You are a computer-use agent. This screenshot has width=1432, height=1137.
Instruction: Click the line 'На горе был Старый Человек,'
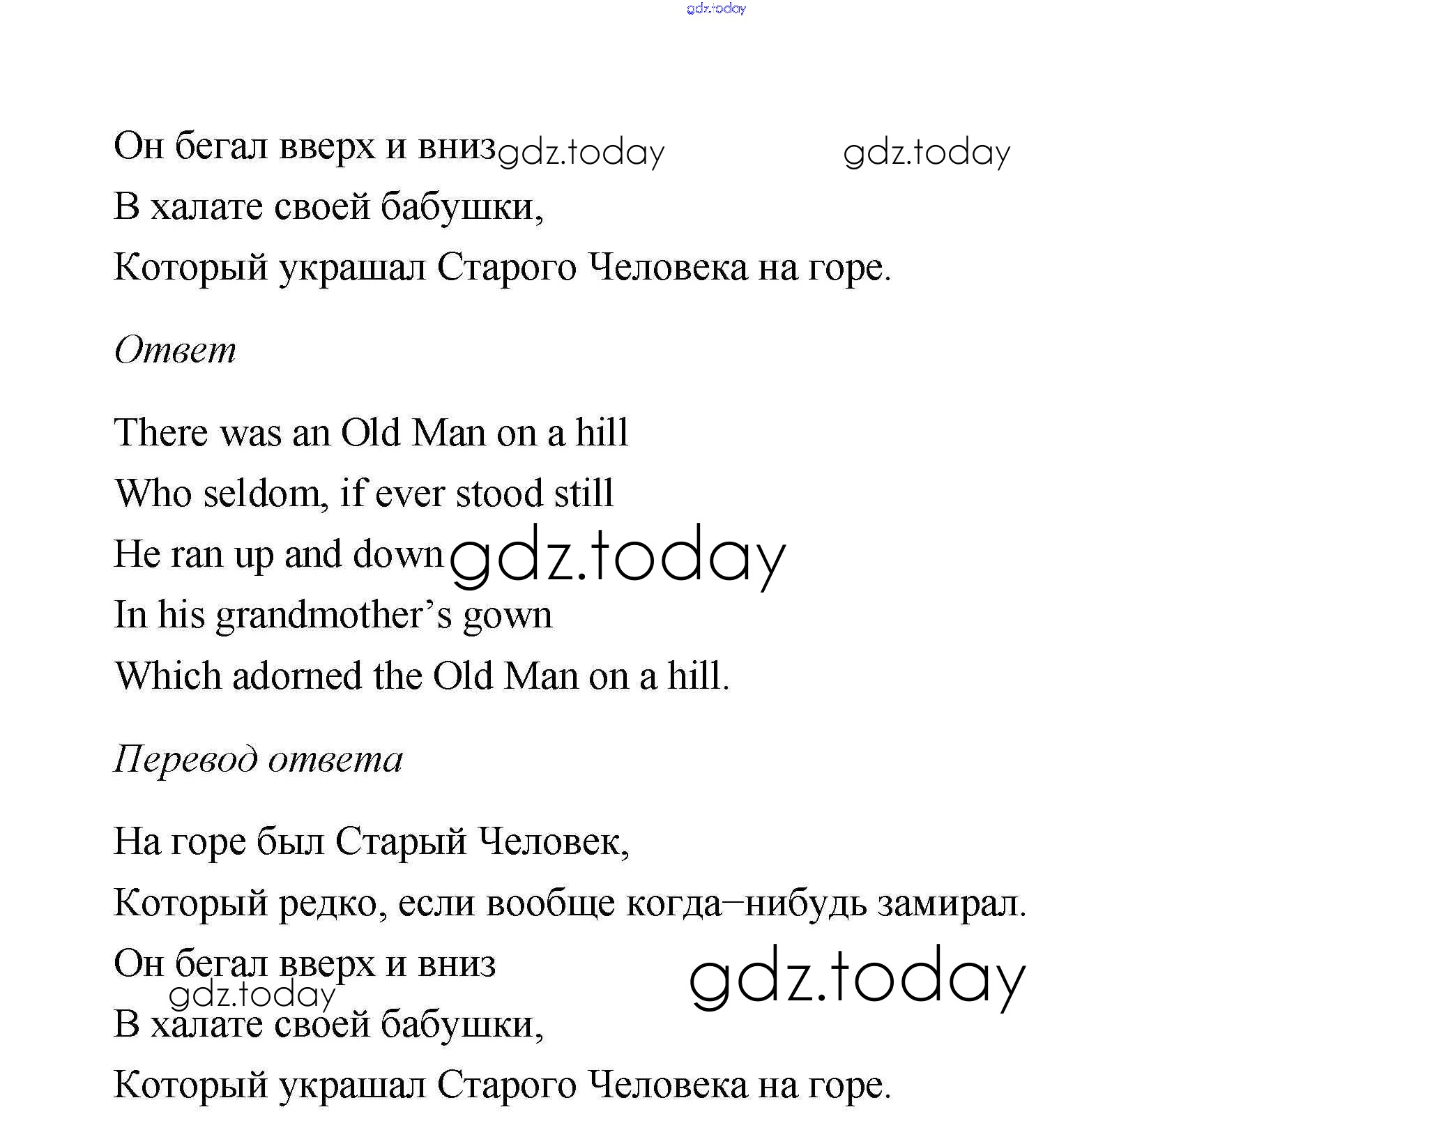(371, 842)
